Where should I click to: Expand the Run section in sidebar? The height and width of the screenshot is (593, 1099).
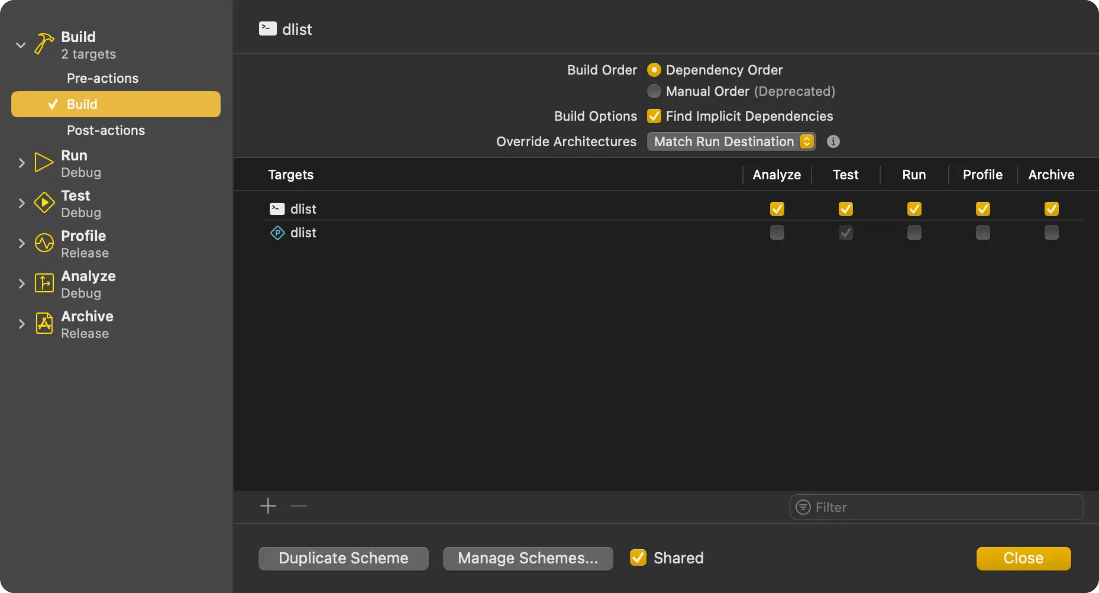coord(22,162)
